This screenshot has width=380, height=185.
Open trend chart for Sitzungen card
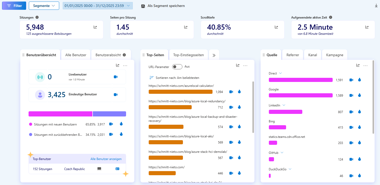95,27
